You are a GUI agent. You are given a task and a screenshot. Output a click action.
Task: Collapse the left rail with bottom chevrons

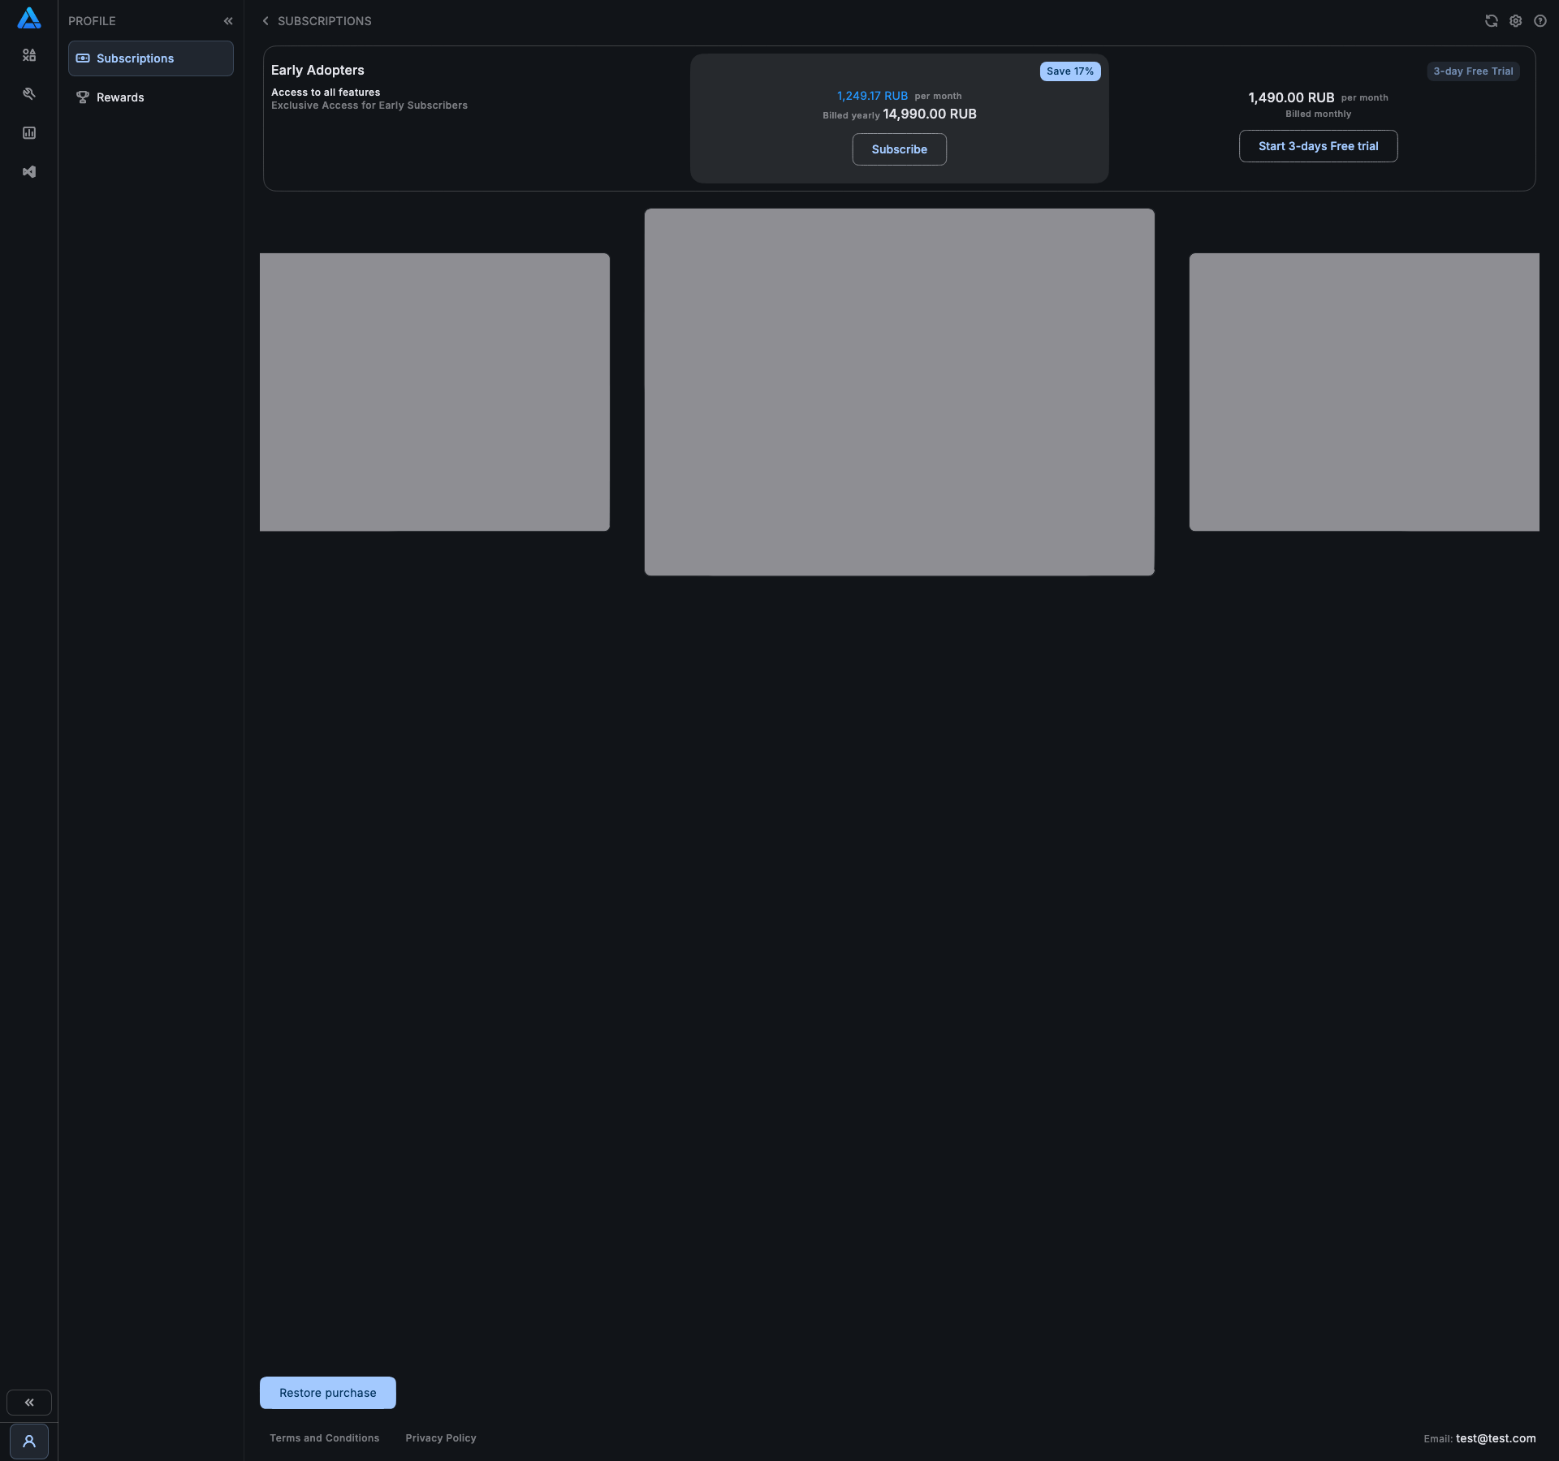pos(29,1403)
